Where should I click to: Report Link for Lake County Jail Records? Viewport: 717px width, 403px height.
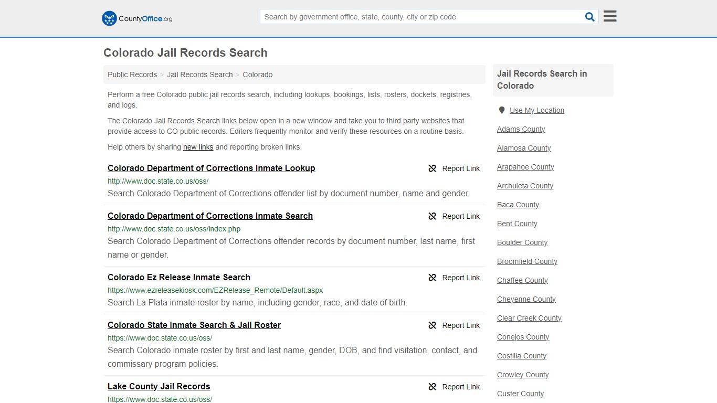(x=461, y=387)
